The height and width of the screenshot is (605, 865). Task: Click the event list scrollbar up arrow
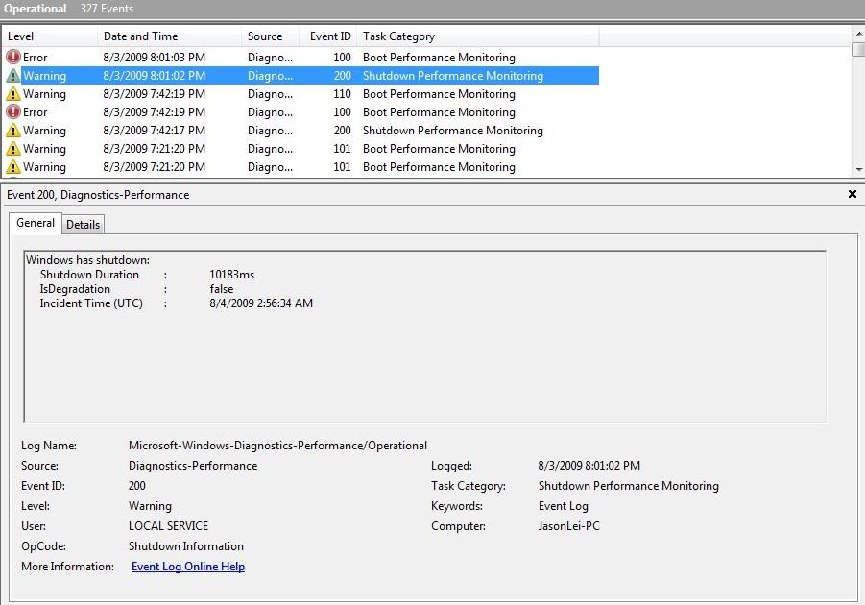858,33
